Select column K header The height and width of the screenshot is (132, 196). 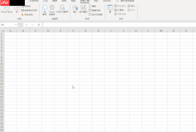(136, 31)
